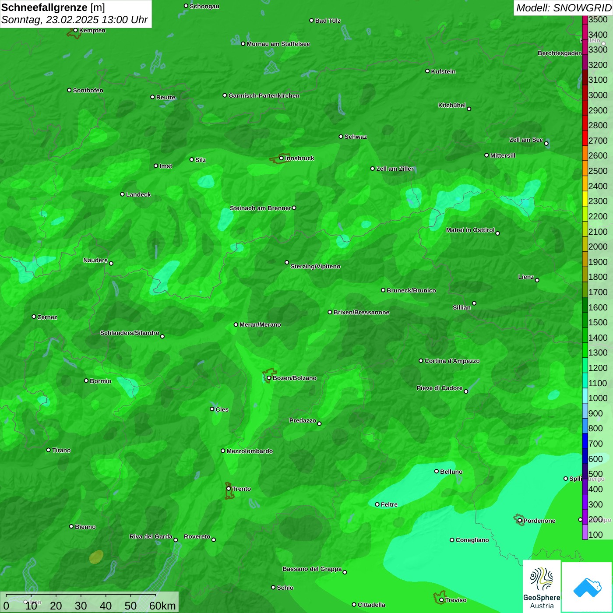Select the blue 700 m legend swatch
Viewport: 613px width, 613px height.
tap(585, 441)
